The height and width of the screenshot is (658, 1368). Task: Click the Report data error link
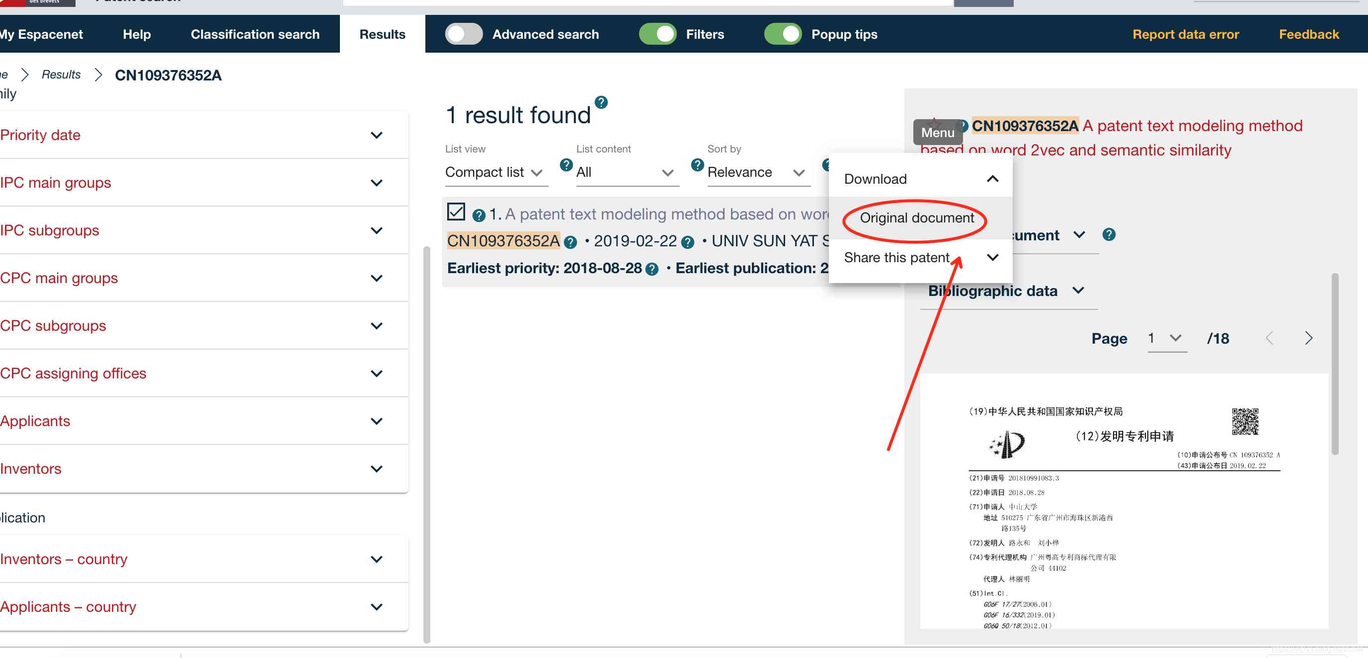click(x=1186, y=34)
